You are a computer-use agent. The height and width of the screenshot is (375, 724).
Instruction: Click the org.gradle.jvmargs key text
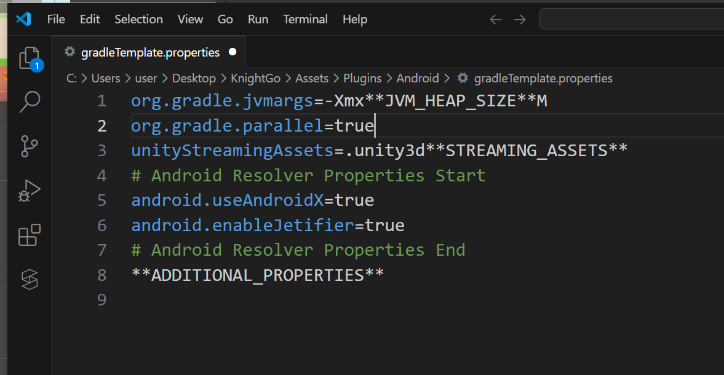(222, 101)
